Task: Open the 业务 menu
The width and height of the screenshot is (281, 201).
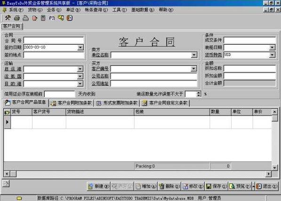Action: click(x=54, y=10)
